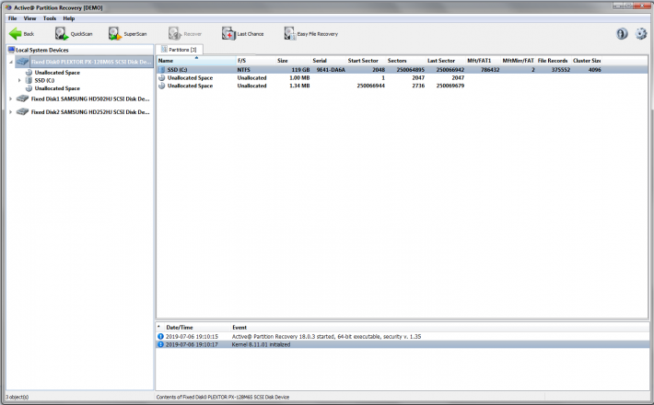Image resolution: width=654 pixels, height=405 pixels.
Task: Sort log by Date/Time column header
Action: [x=197, y=327]
